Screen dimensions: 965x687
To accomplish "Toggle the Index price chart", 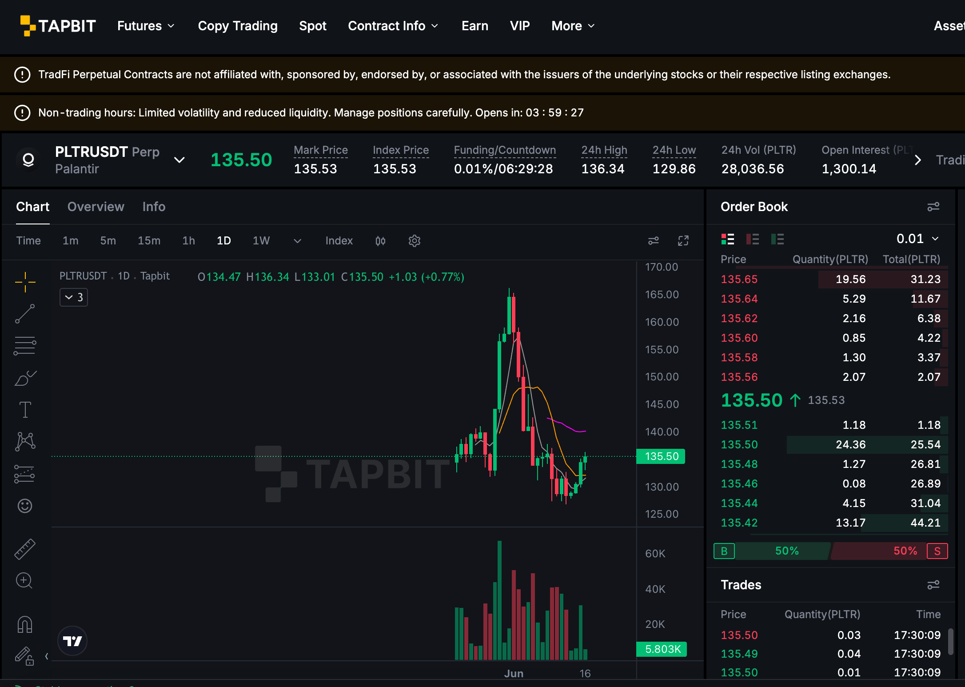I will pyautogui.click(x=339, y=241).
